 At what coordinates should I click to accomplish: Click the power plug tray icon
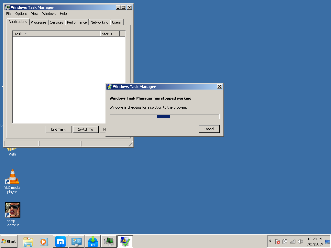pyautogui.click(x=285, y=242)
